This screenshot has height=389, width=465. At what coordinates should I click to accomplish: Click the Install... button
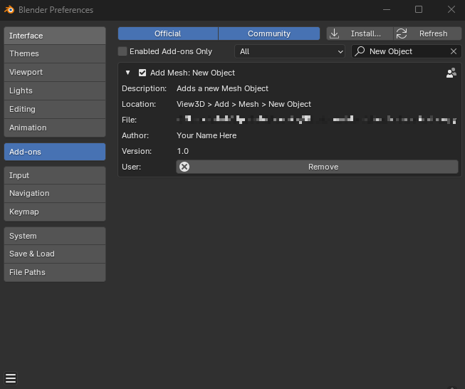tap(360, 33)
